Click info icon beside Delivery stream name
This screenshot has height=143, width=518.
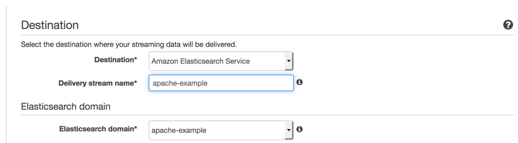point(300,82)
